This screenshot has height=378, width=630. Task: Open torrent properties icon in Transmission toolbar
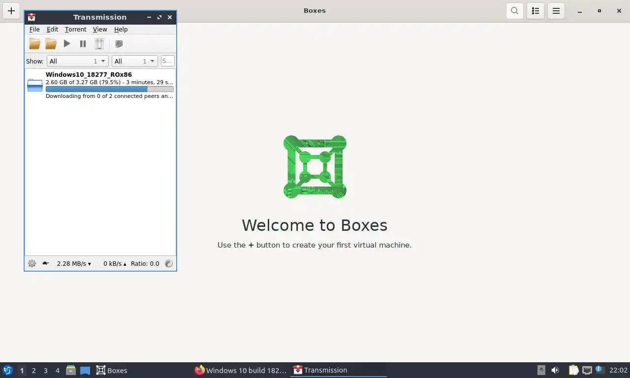coord(119,44)
